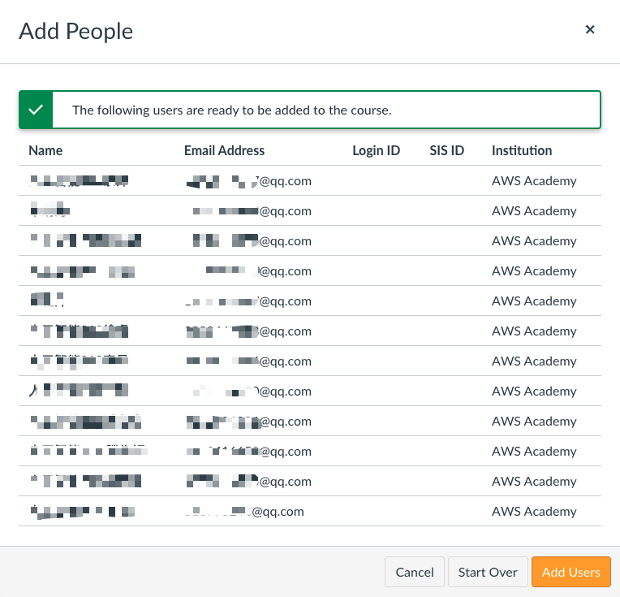Select the Login ID column header
This screenshot has width=620, height=597.
pos(376,150)
